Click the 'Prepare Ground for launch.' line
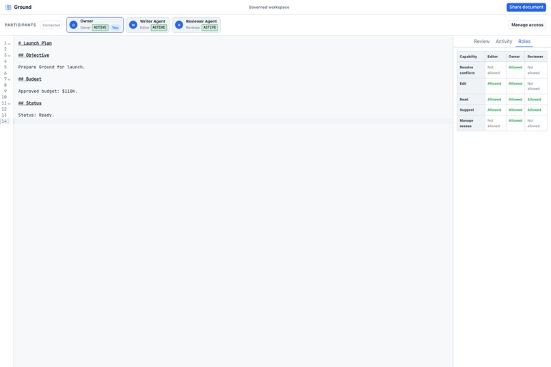The width and height of the screenshot is (551, 367). [x=52, y=67]
